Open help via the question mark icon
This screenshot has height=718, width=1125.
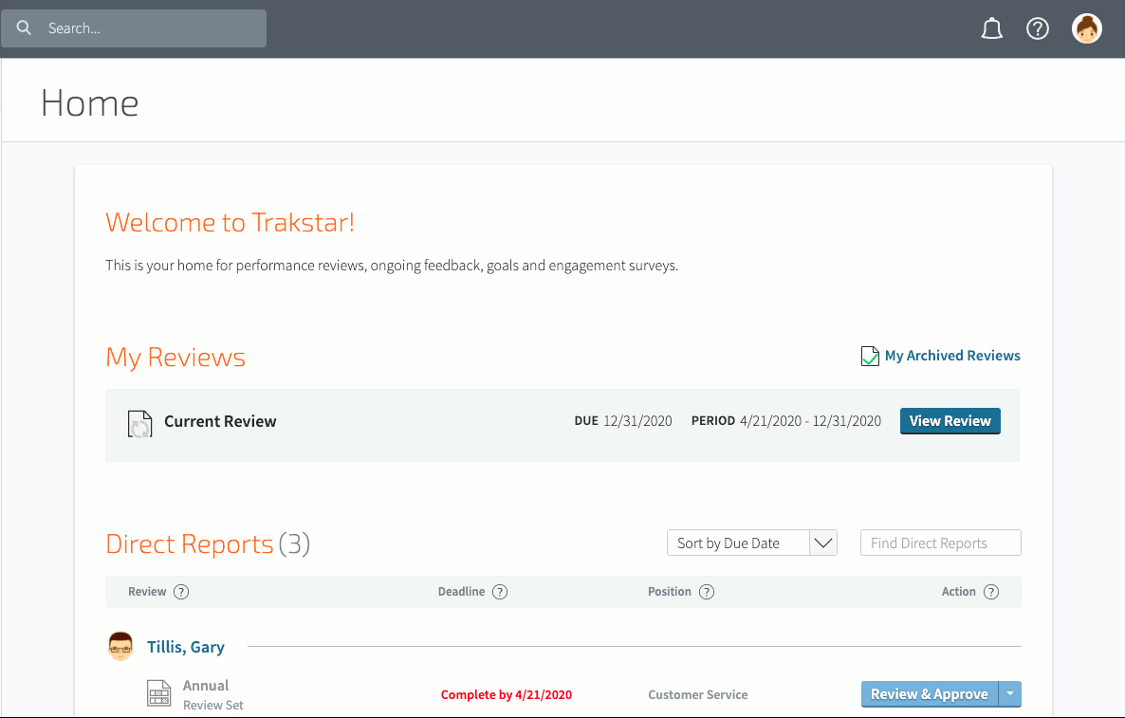point(1038,28)
